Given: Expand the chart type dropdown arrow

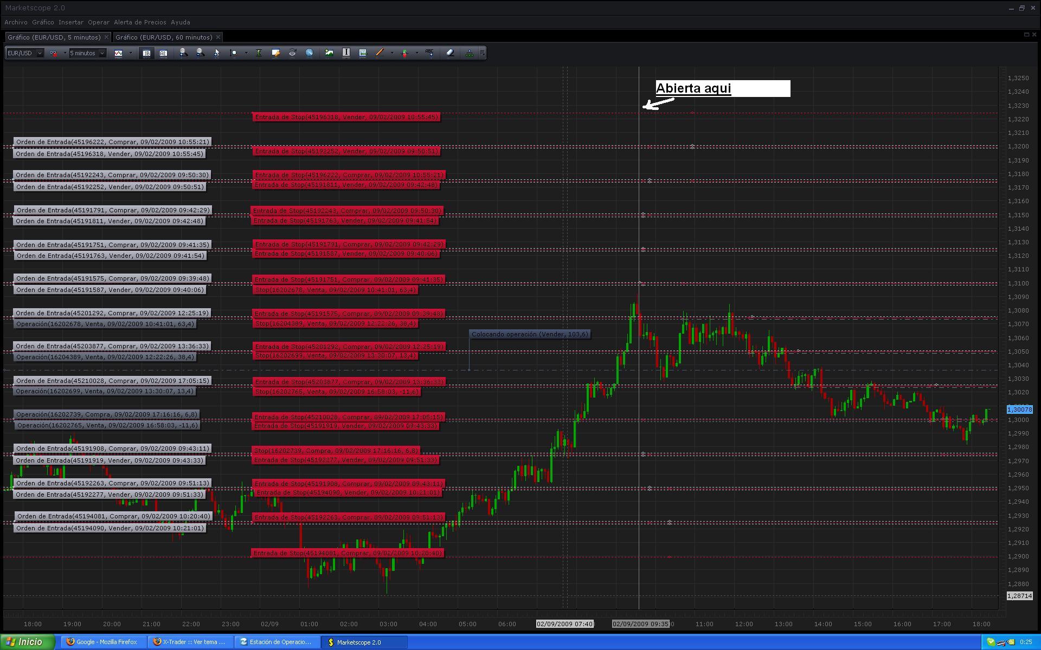Looking at the screenshot, I should tap(131, 53).
